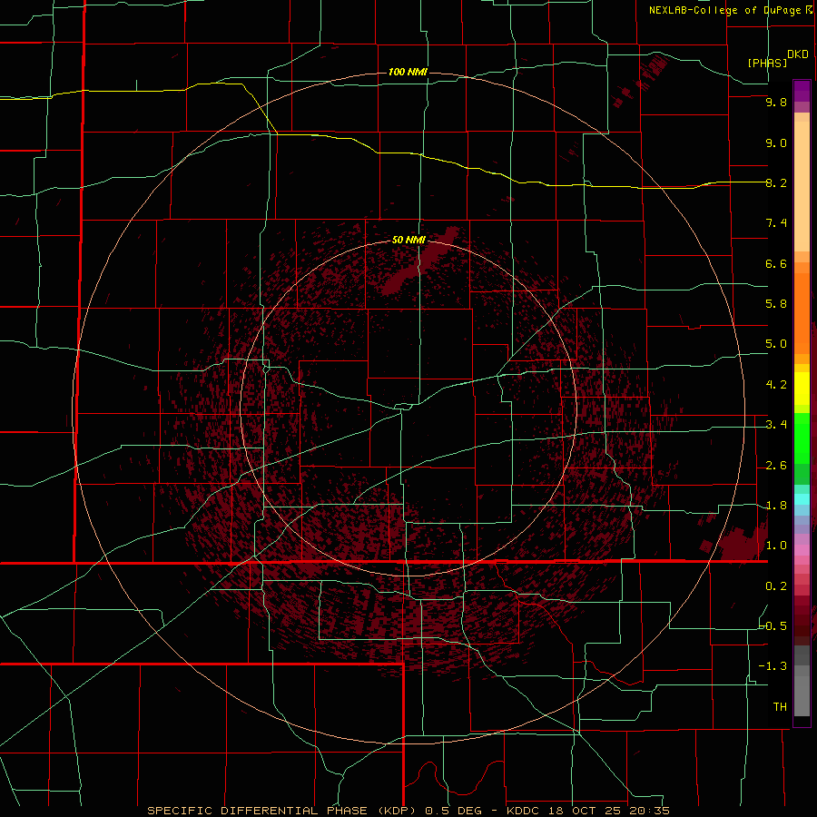
Task: Click the KDDC station identifier in caption
Action: pyautogui.click(x=524, y=811)
